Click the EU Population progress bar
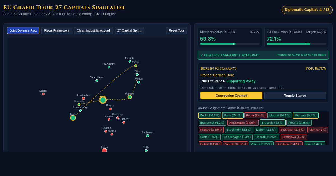This screenshot has height=176, width=336. (297, 44)
